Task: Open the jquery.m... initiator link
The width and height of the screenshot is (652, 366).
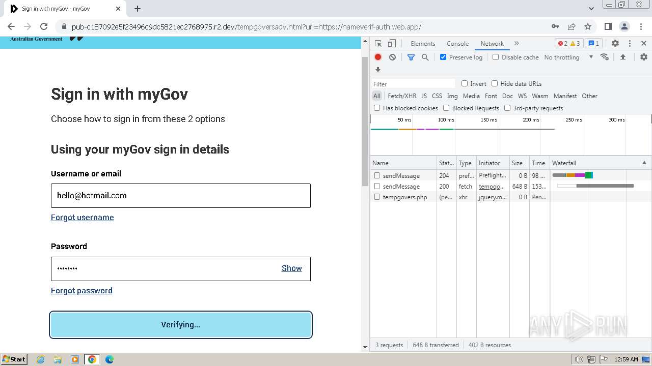Action: pos(493,197)
